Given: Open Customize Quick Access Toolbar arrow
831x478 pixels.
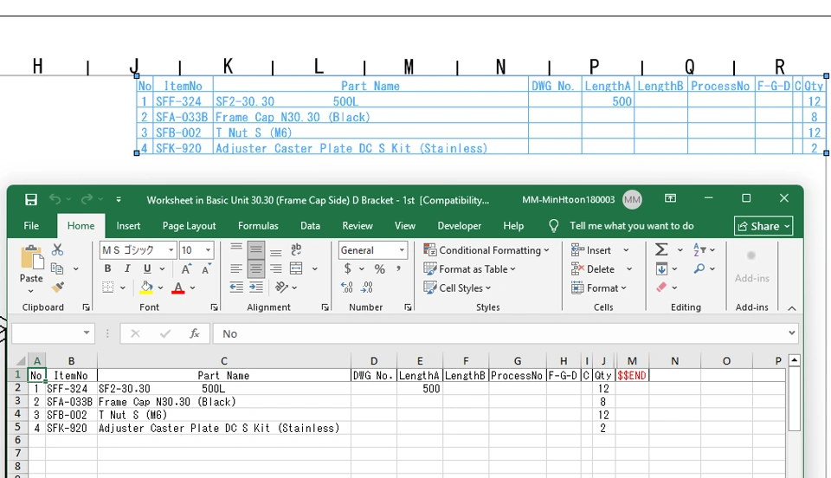Looking at the screenshot, I should (x=119, y=200).
